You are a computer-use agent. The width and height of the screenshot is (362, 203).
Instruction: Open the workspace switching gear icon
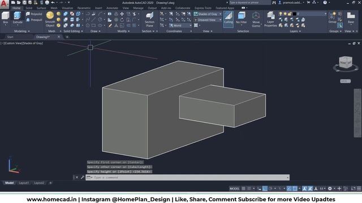[330, 188]
